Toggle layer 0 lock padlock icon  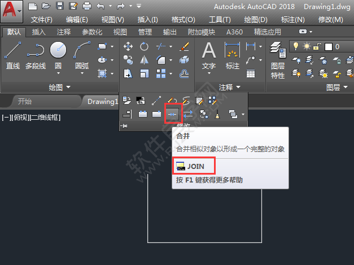(317, 46)
